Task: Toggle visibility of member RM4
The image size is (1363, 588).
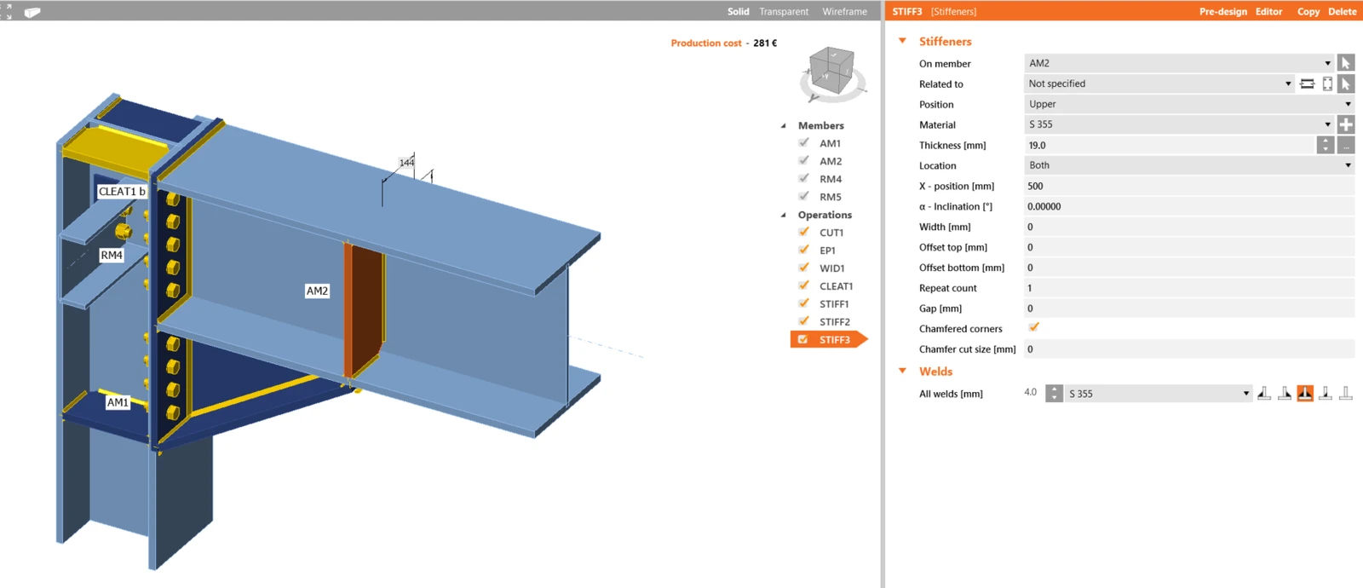Action: click(x=803, y=178)
